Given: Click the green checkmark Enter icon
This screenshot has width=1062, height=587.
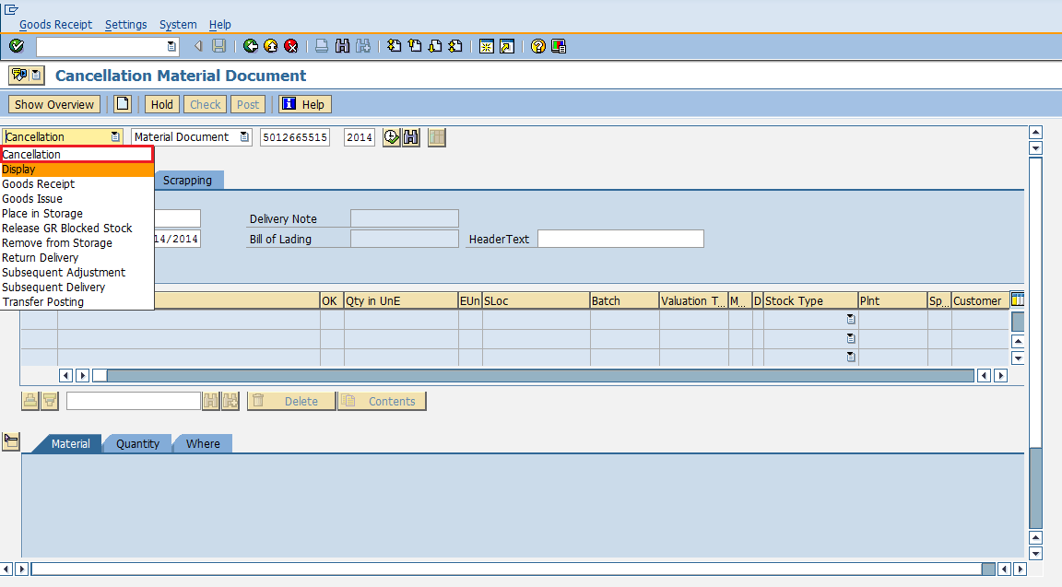Looking at the screenshot, I should click(x=17, y=46).
